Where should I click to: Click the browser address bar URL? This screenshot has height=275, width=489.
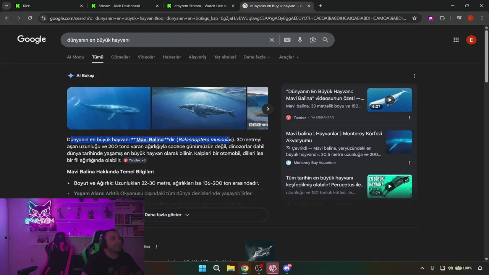[228, 18]
